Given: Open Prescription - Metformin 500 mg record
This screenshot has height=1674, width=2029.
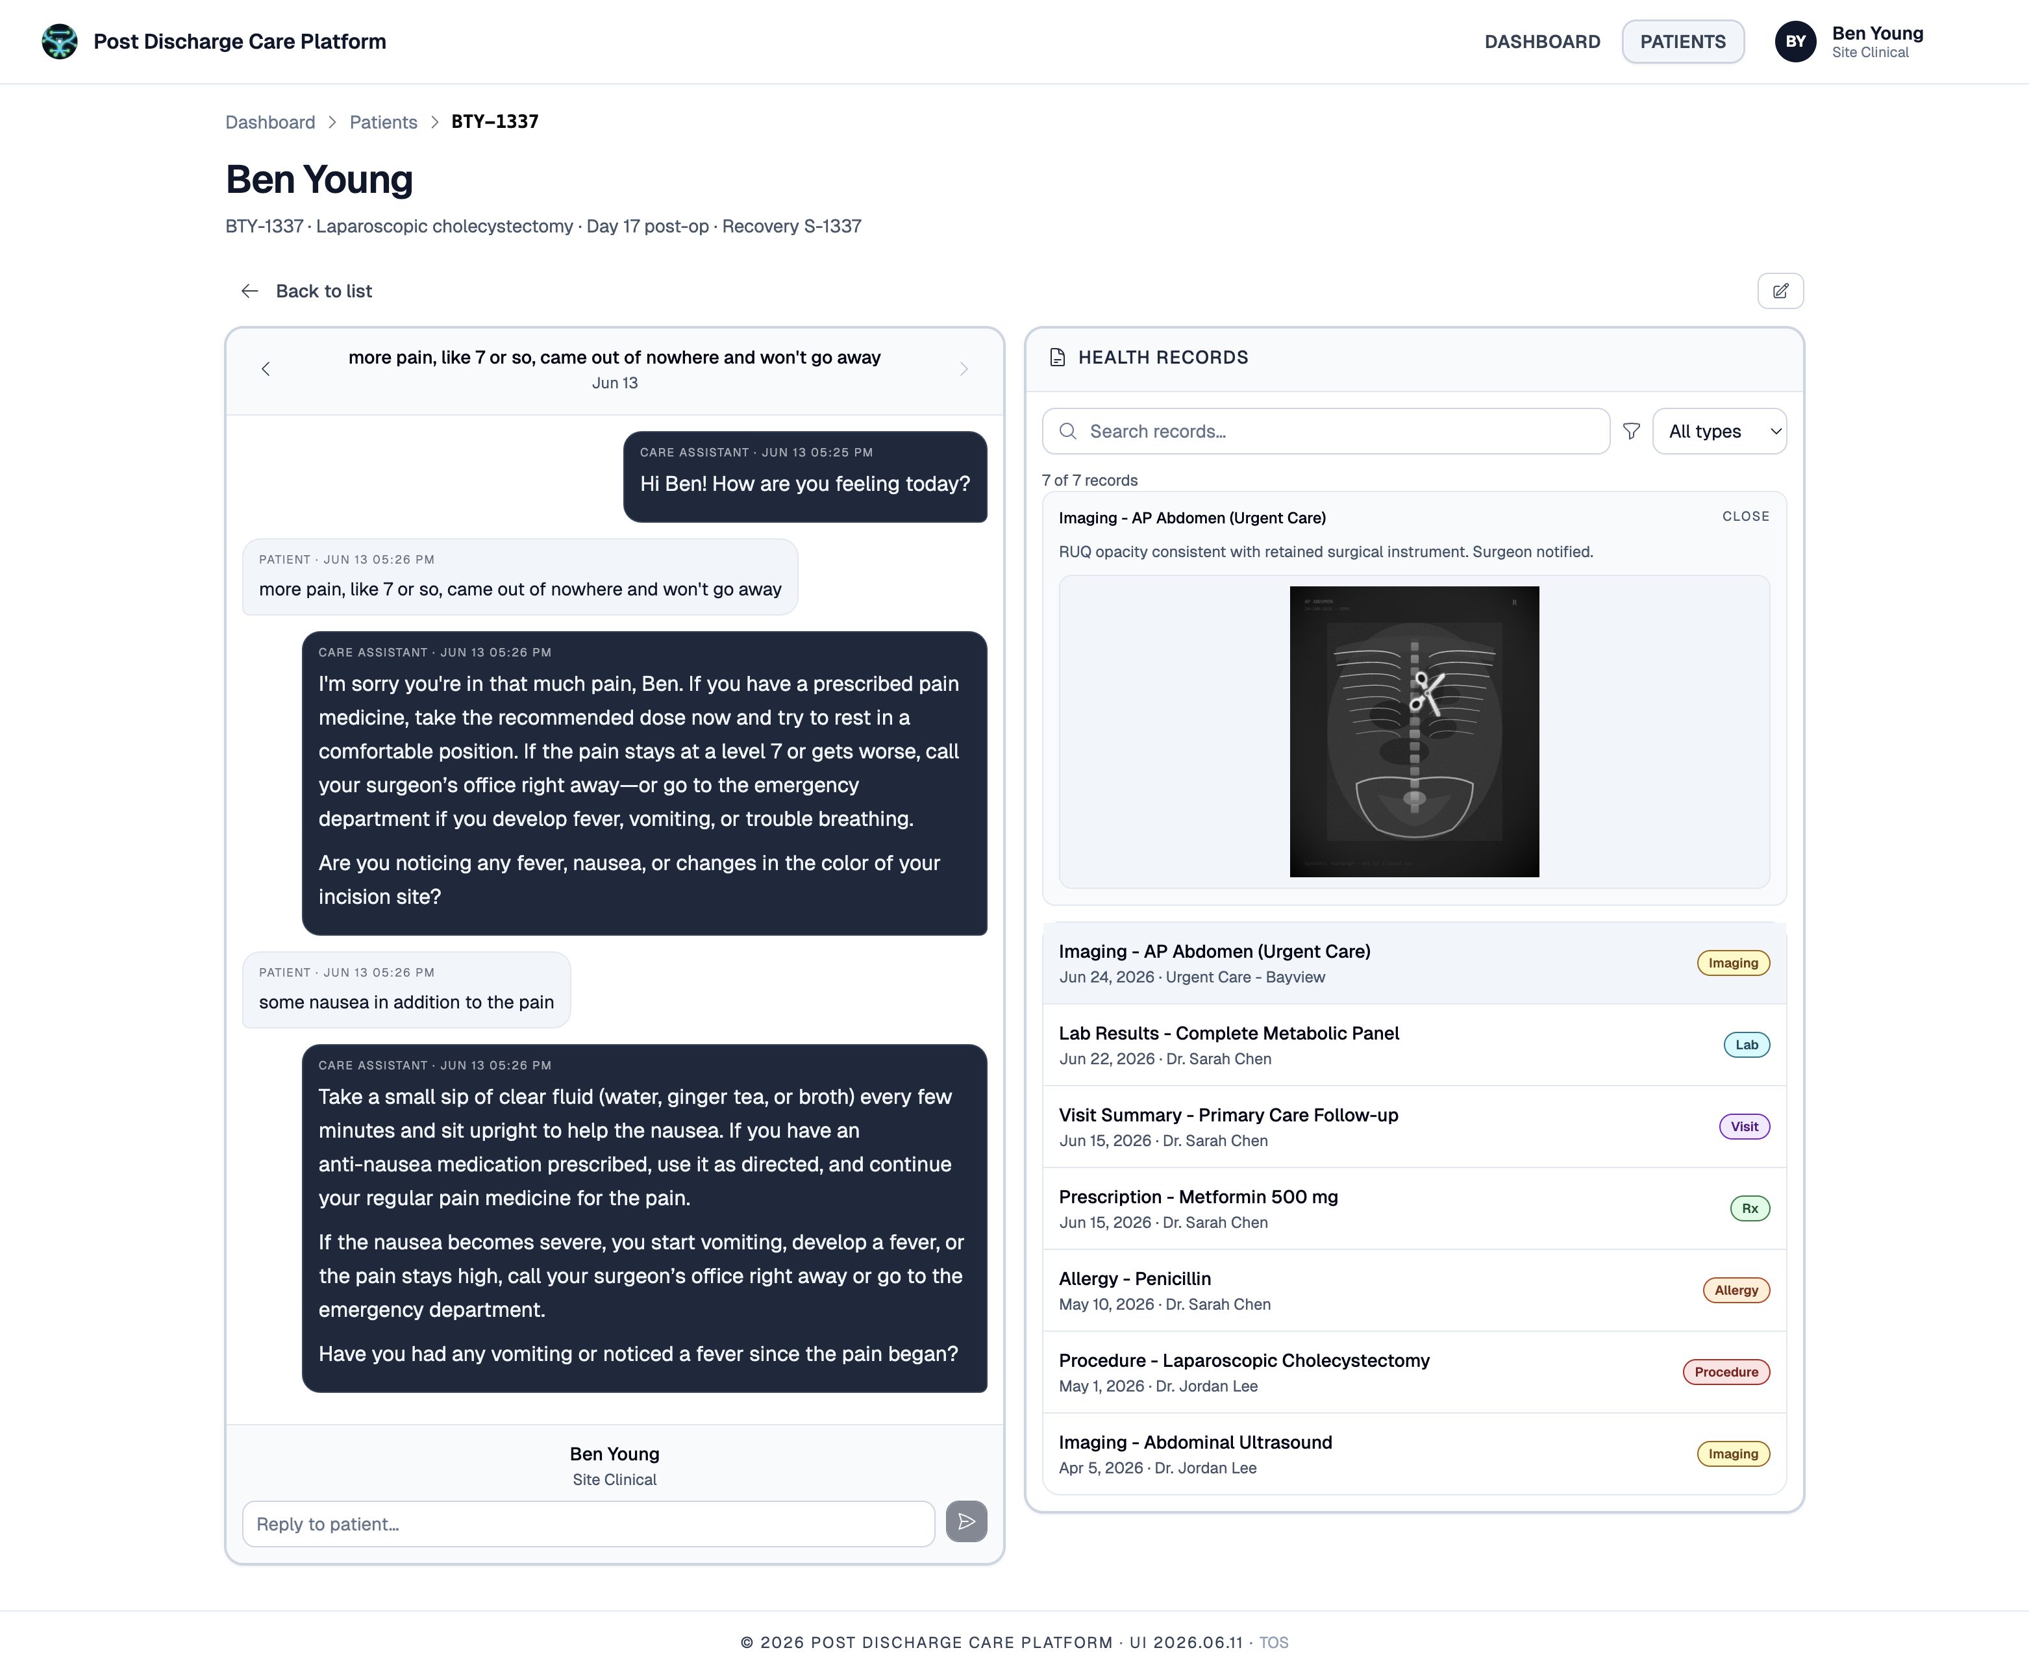Looking at the screenshot, I should tap(1413, 1209).
